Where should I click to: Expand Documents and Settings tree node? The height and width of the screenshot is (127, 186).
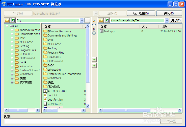[12, 34]
